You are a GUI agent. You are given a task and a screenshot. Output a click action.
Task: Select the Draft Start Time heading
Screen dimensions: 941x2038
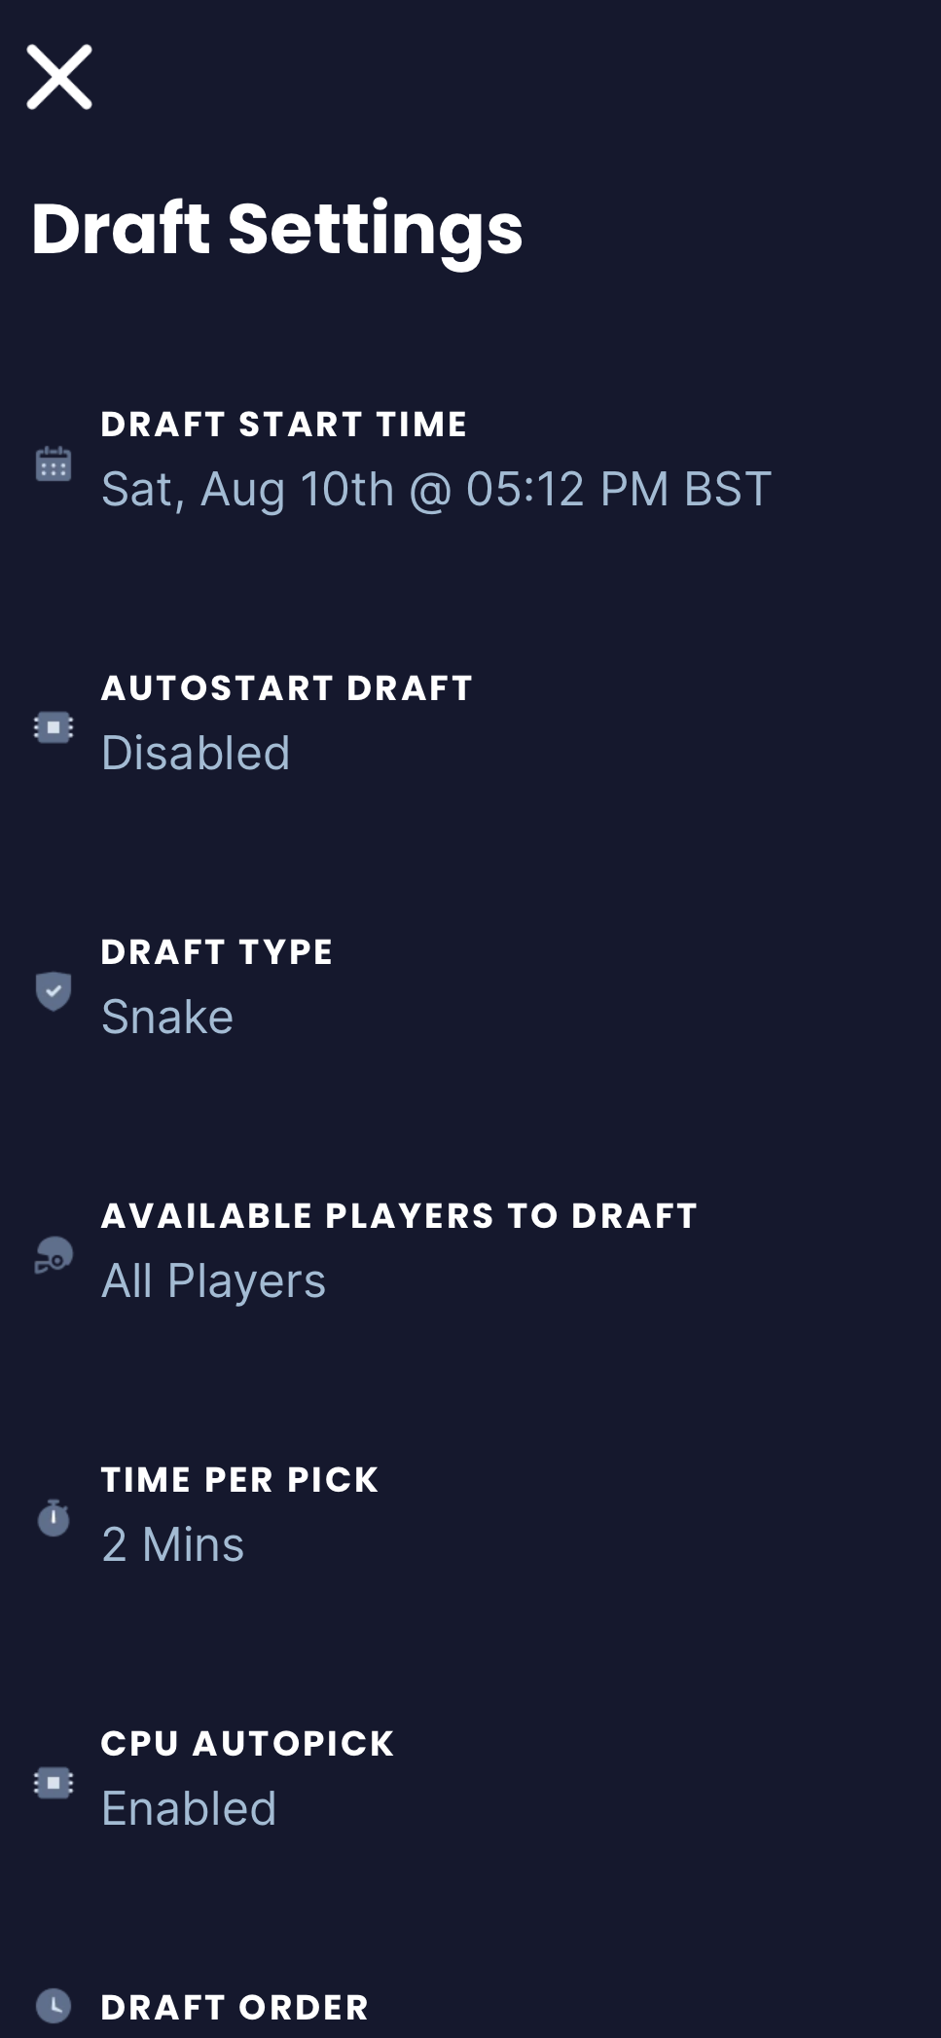[x=284, y=425]
